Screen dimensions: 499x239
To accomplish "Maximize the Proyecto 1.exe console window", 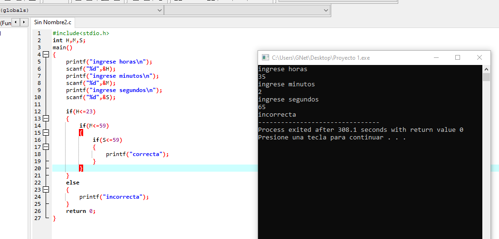I will (x=458, y=57).
